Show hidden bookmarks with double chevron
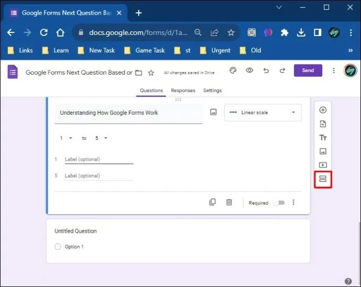This screenshot has height=287, width=361. (351, 50)
